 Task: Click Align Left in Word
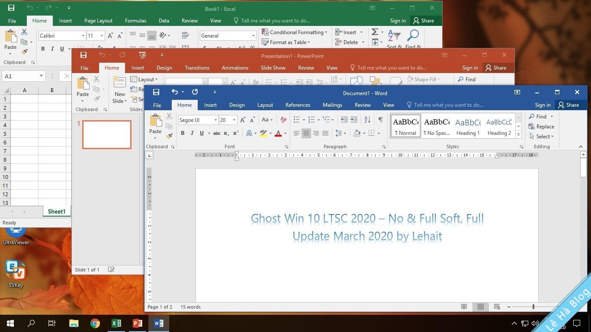pos(296,133)
